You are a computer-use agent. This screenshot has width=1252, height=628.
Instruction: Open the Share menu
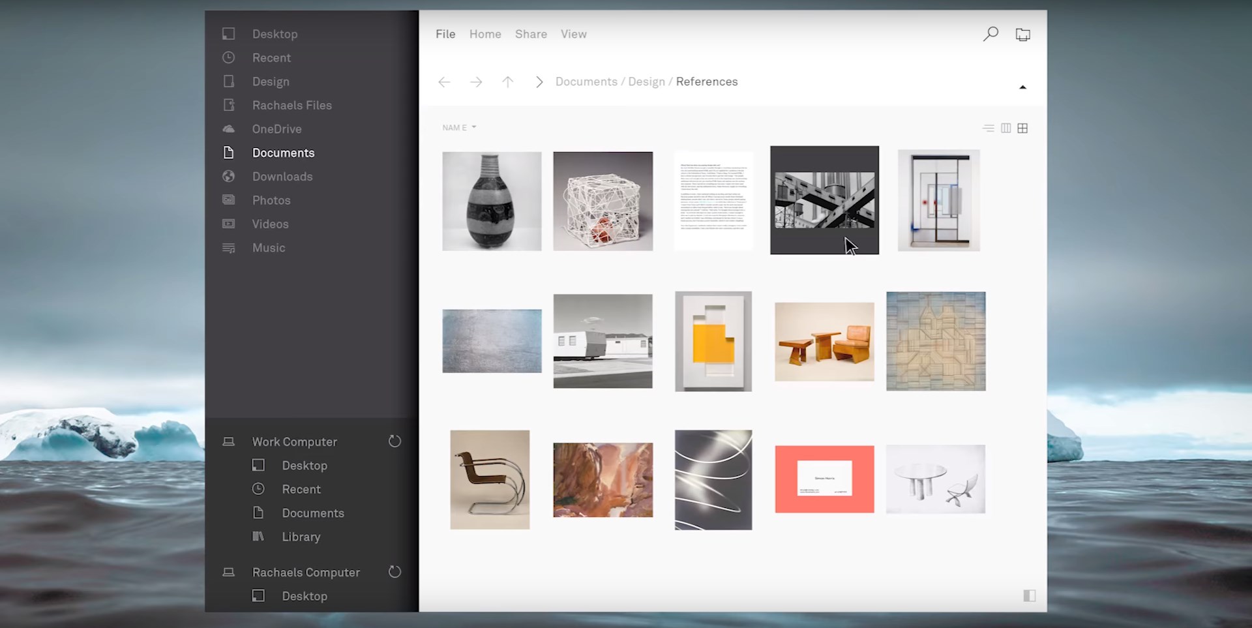coord(531,34)
